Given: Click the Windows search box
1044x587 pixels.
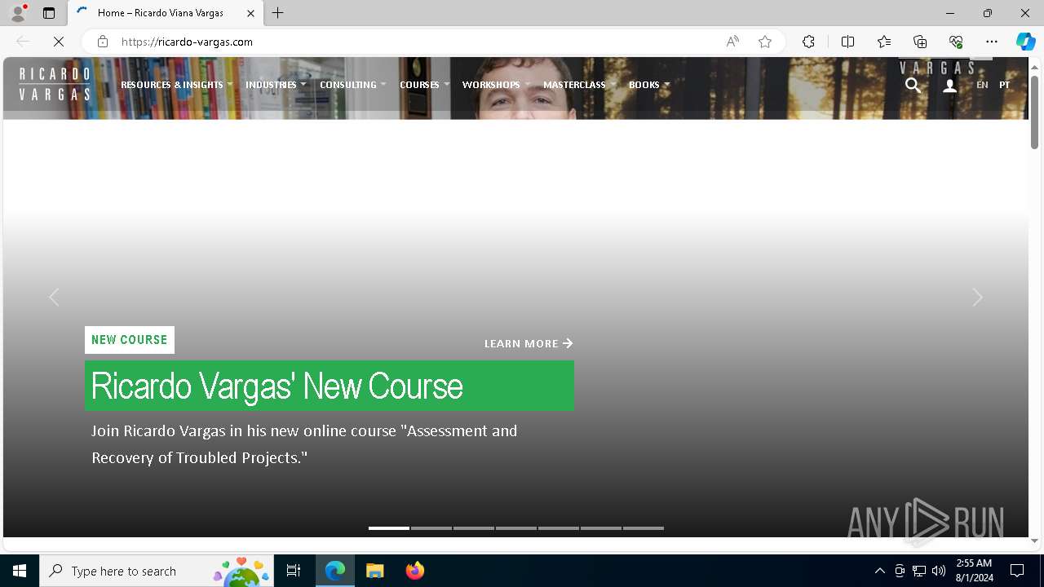Looking at the screenshot, I should click(156, 571).
